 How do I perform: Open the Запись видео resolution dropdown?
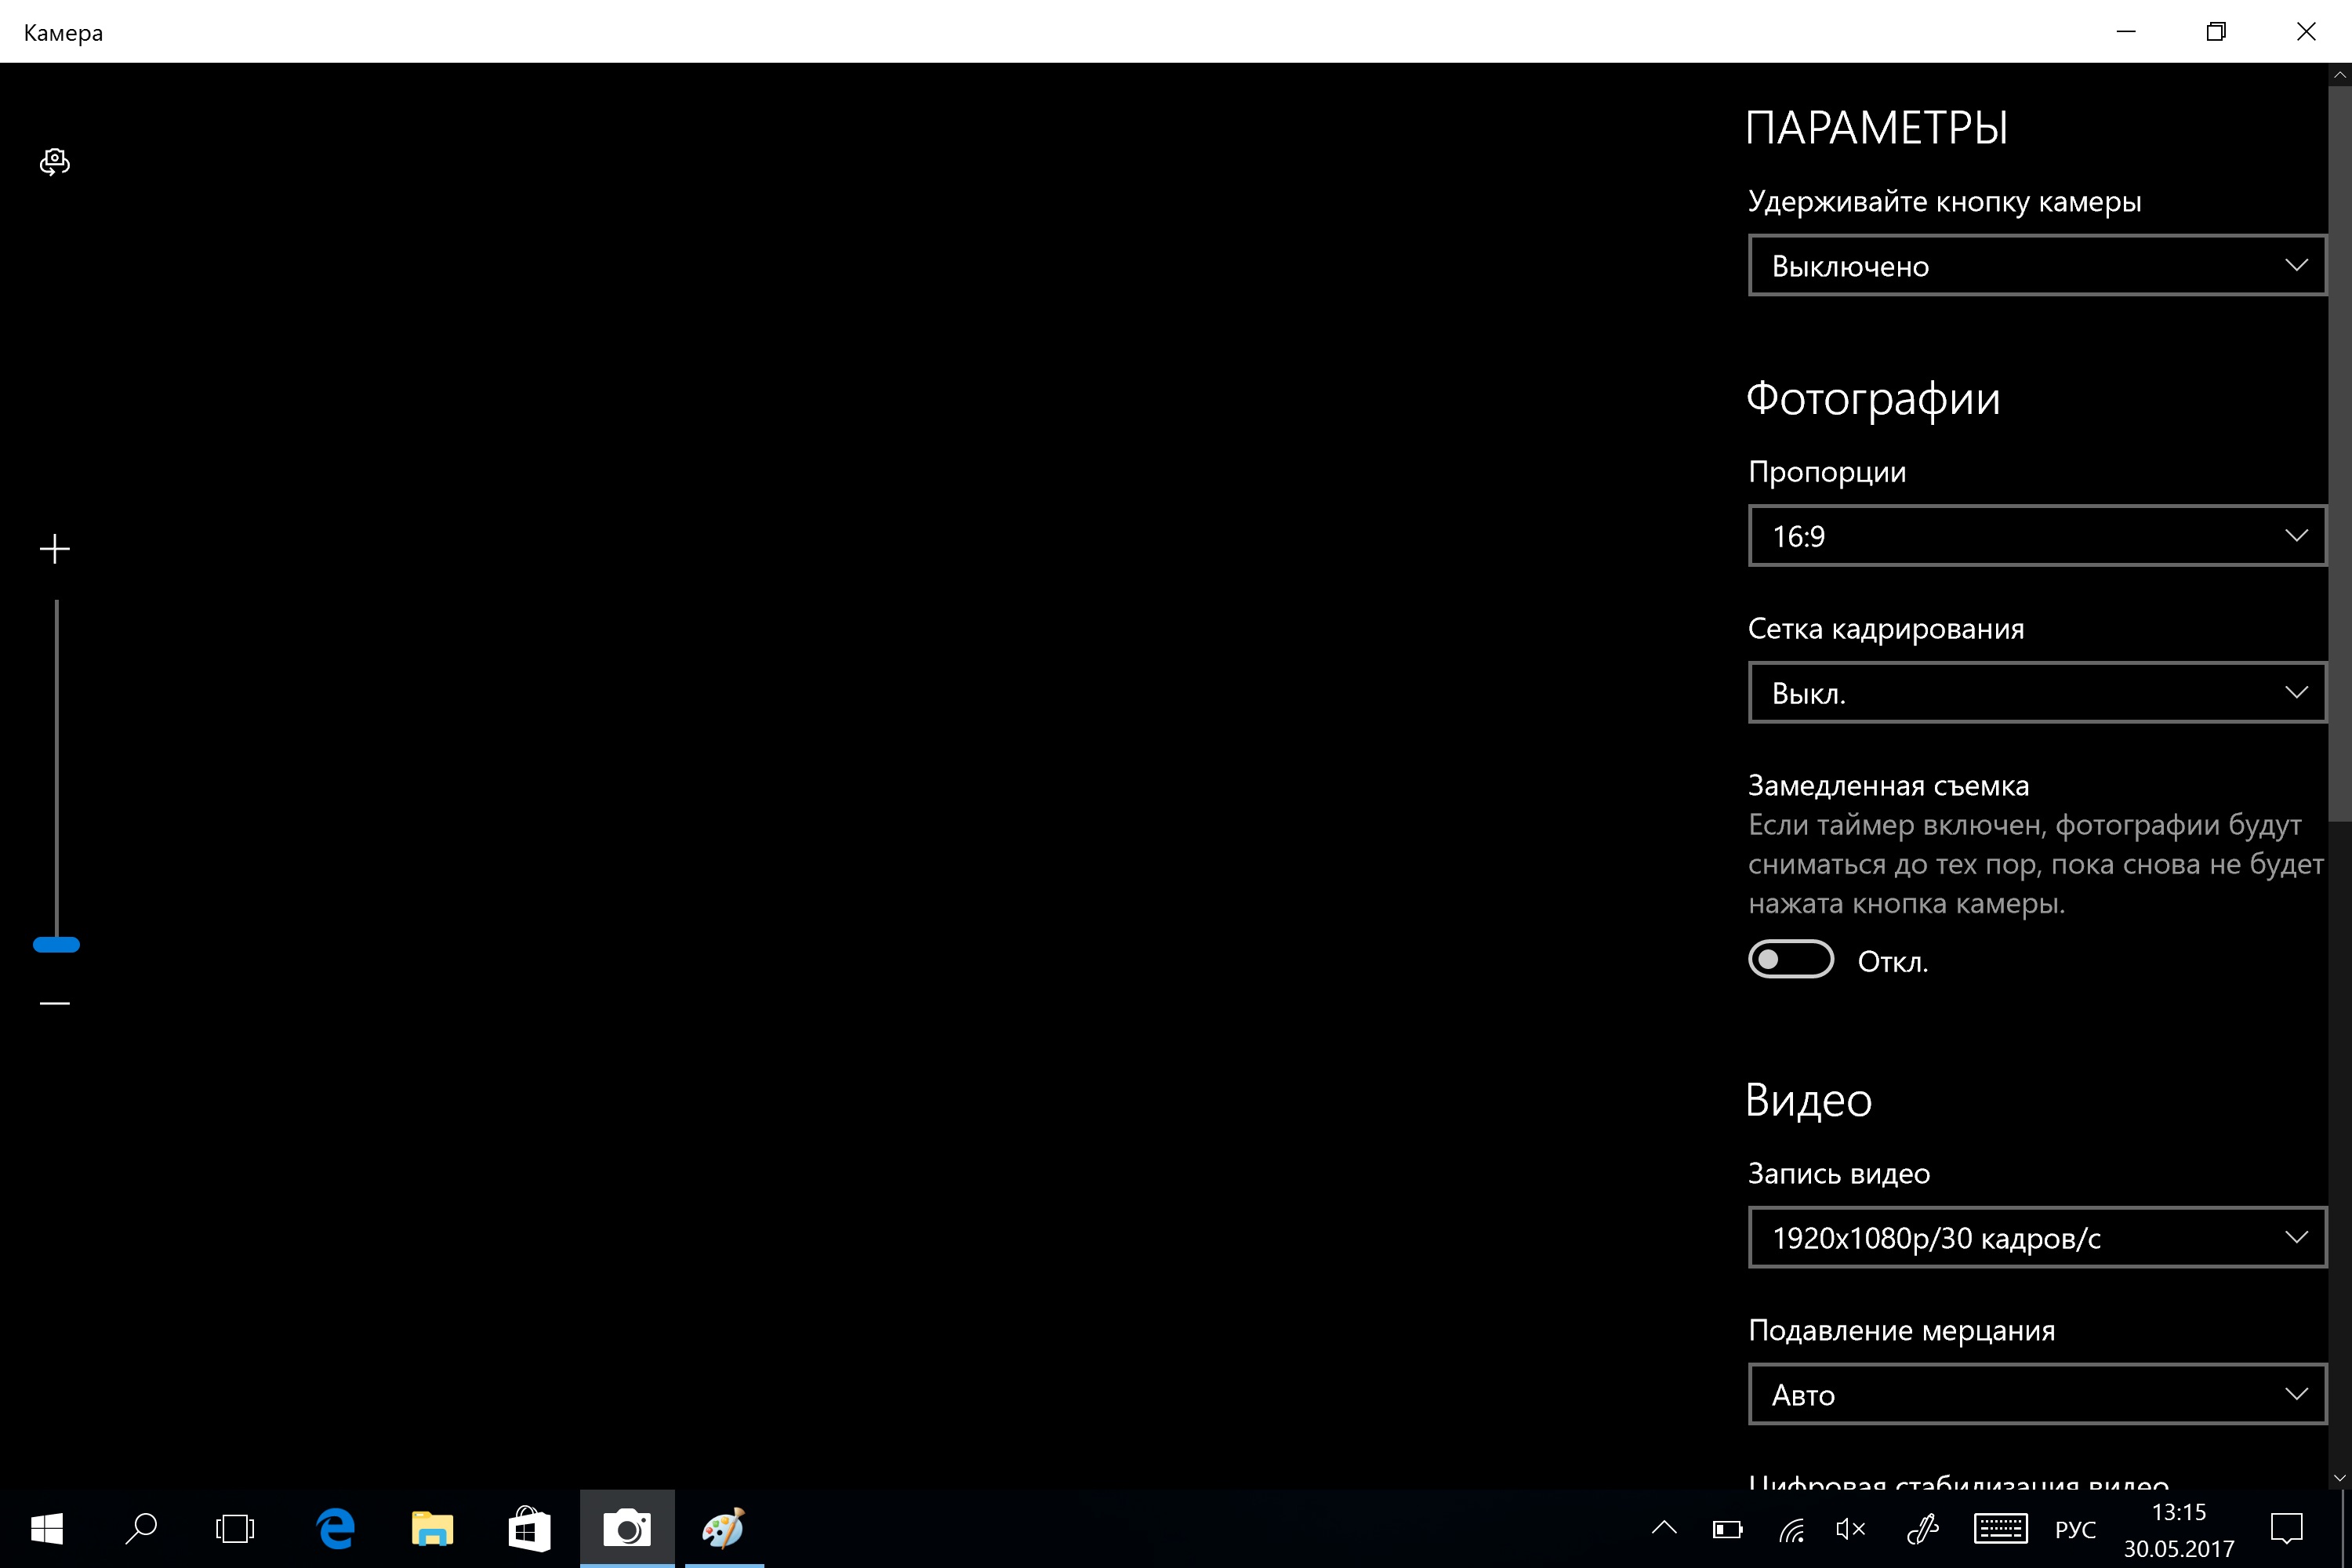2037,1238
